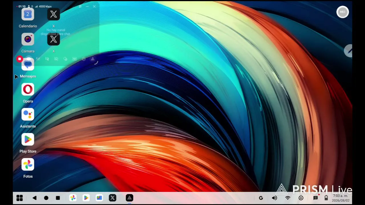Tap the floating pencil button
This screenshot has width=365, height=205.
pos(348,51)
